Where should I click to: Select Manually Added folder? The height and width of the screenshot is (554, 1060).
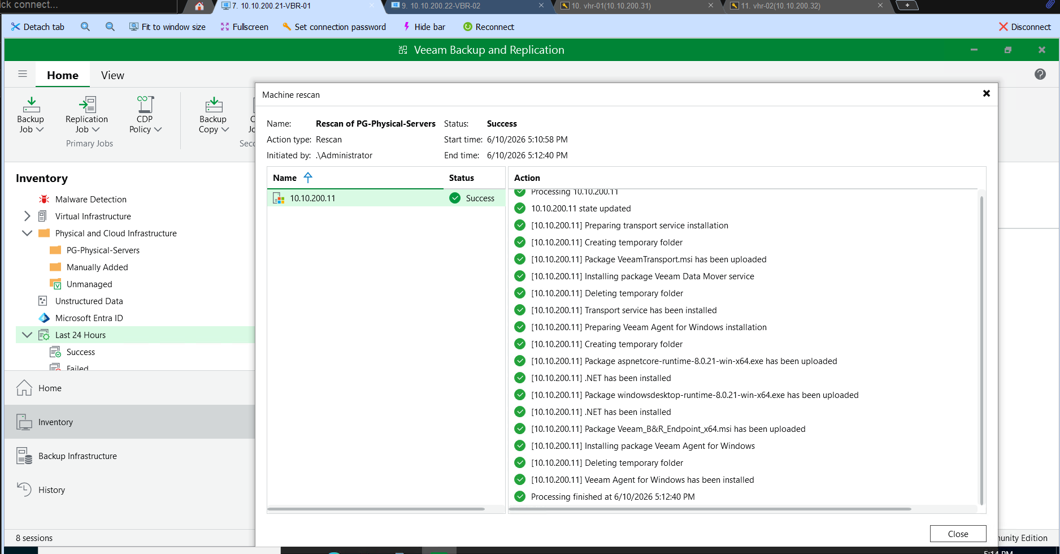click(97, 267)
